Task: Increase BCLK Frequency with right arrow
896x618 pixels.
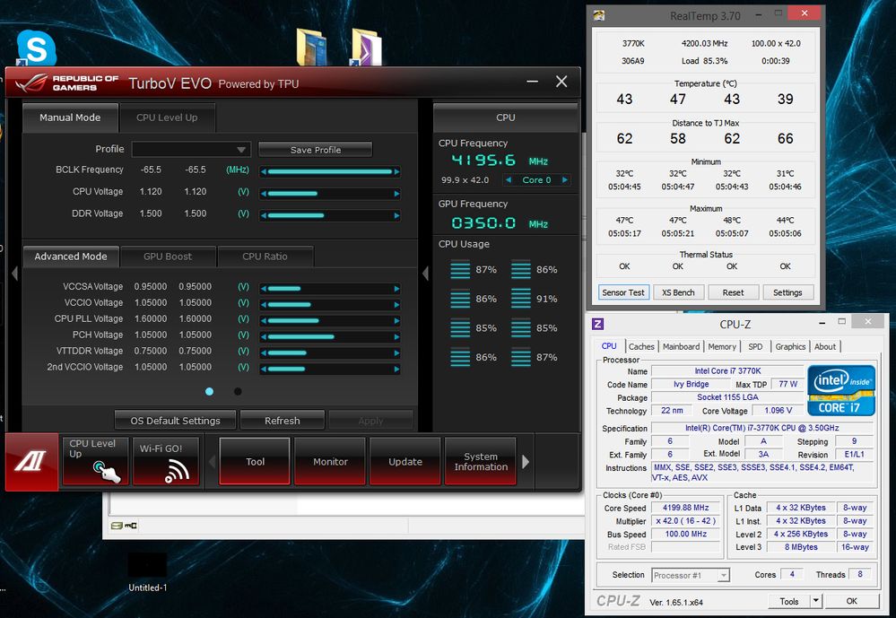Action: (x=396, y=171)
